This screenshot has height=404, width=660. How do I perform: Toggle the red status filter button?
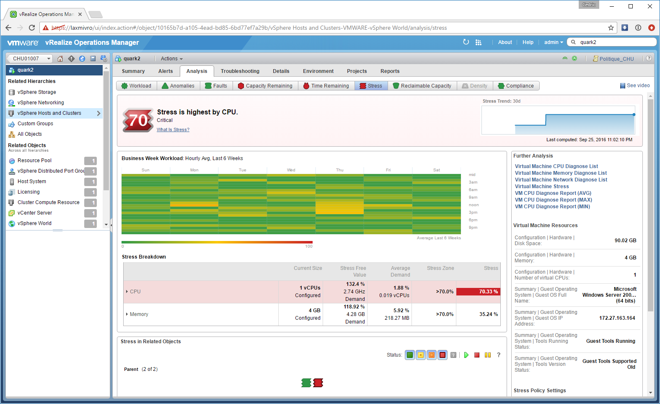443,355
